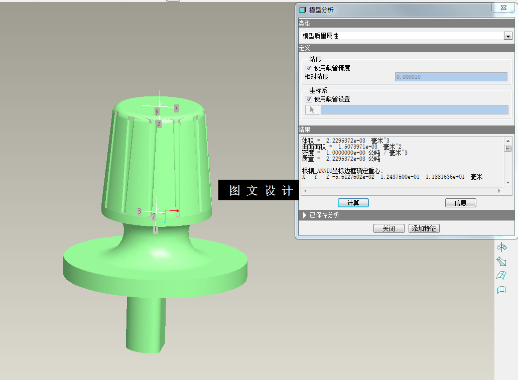Click the 密度 result line
Screen dimensions: 518x380
[354, 153]
